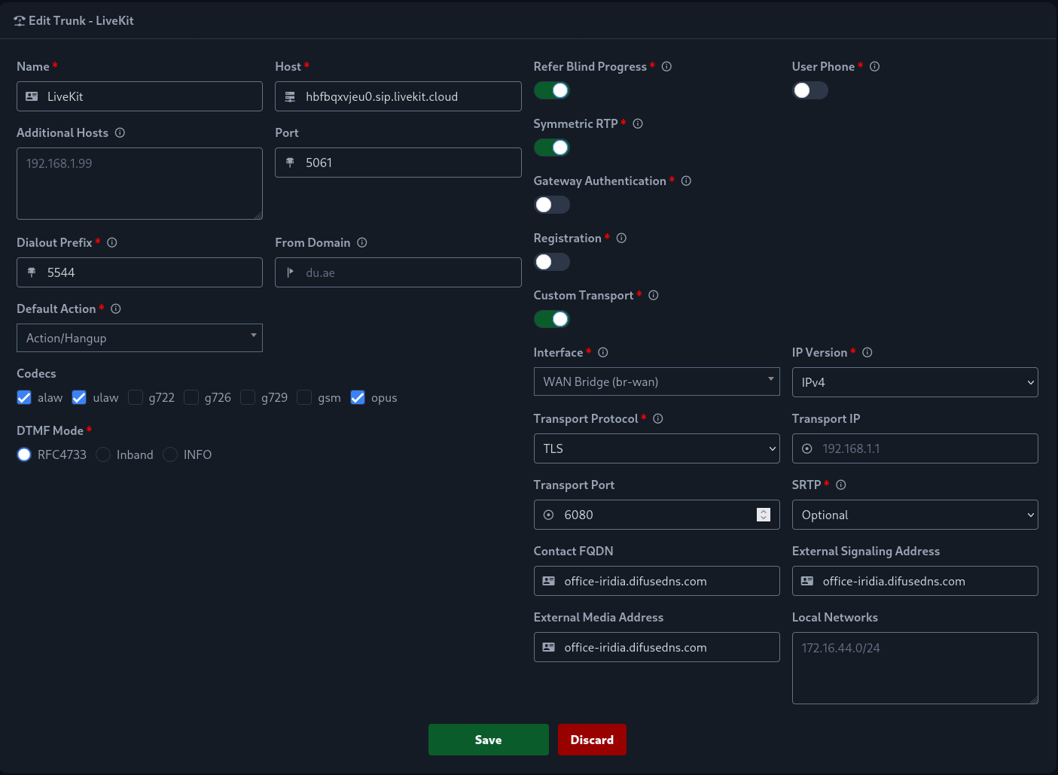
Task: Click the From Domain info icon
Action: [x=362, y=243]
